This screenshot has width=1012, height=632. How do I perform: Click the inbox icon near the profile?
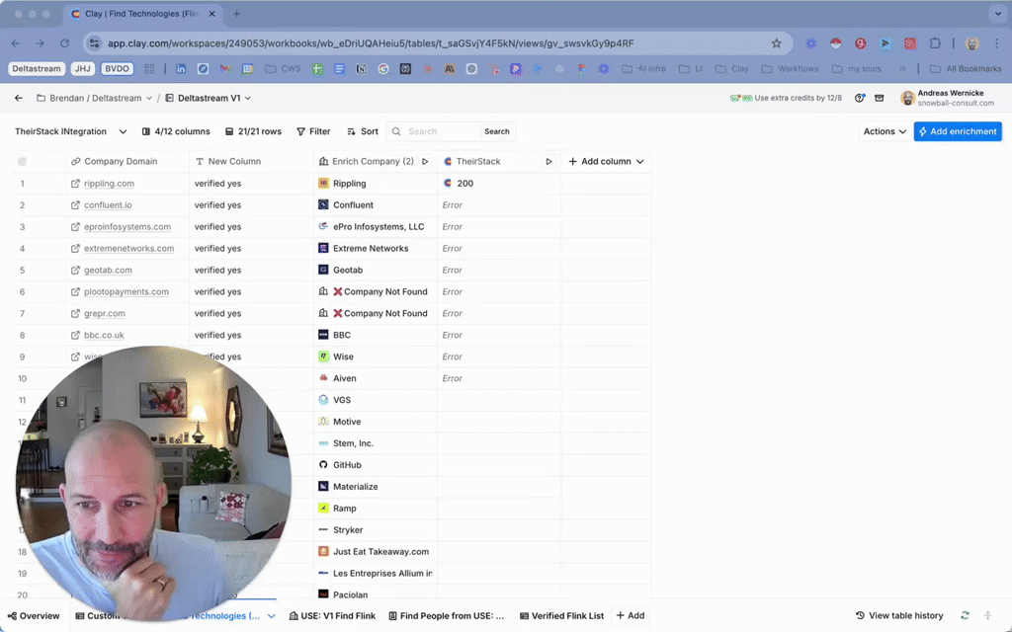pyautogui.click(x=879, y=99)
